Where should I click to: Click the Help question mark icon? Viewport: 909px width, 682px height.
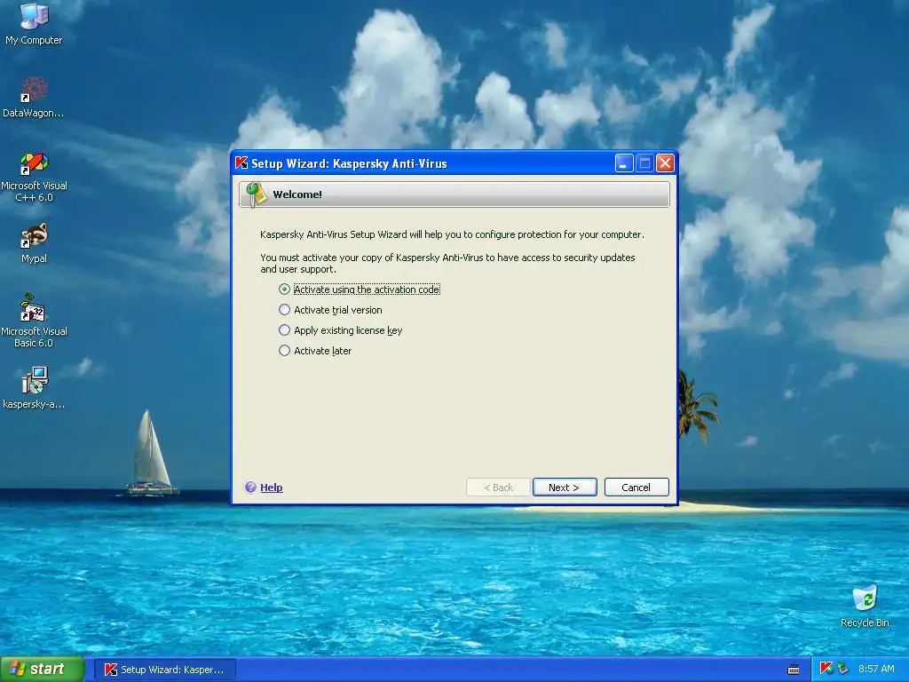250,488
